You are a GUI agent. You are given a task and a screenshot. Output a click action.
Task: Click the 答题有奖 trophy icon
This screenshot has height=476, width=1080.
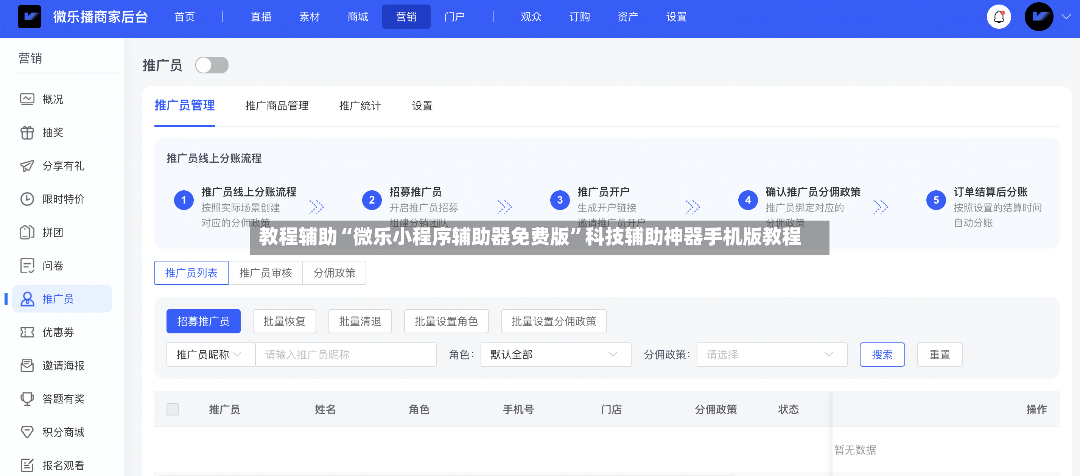pyautogui.click(x=27, y=399)
